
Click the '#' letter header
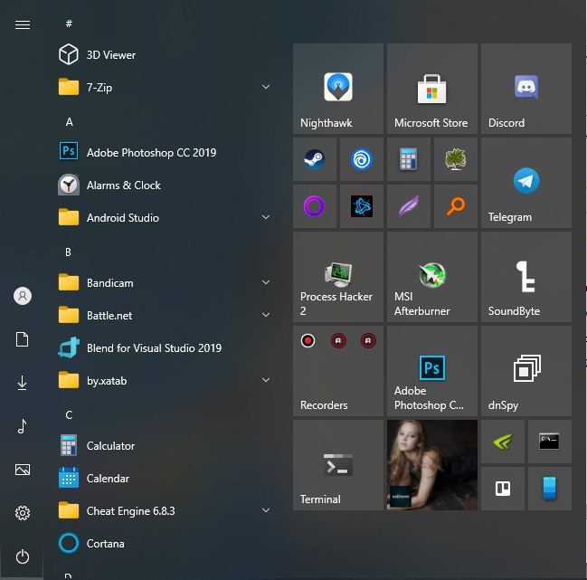point(69,24)
